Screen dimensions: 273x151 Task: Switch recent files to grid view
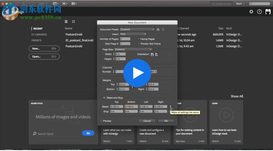pyautogui.click(x=73, y=22)
